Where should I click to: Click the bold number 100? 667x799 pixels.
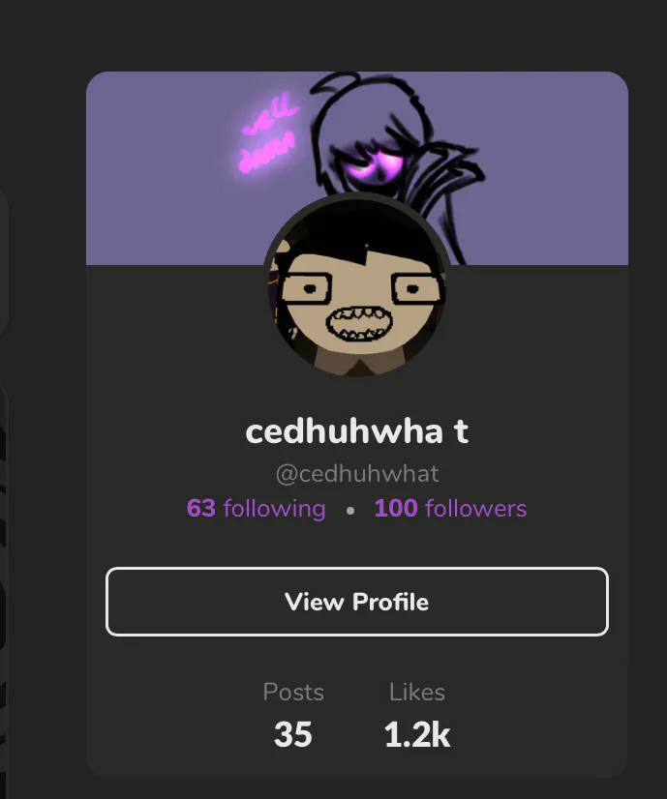396,509
